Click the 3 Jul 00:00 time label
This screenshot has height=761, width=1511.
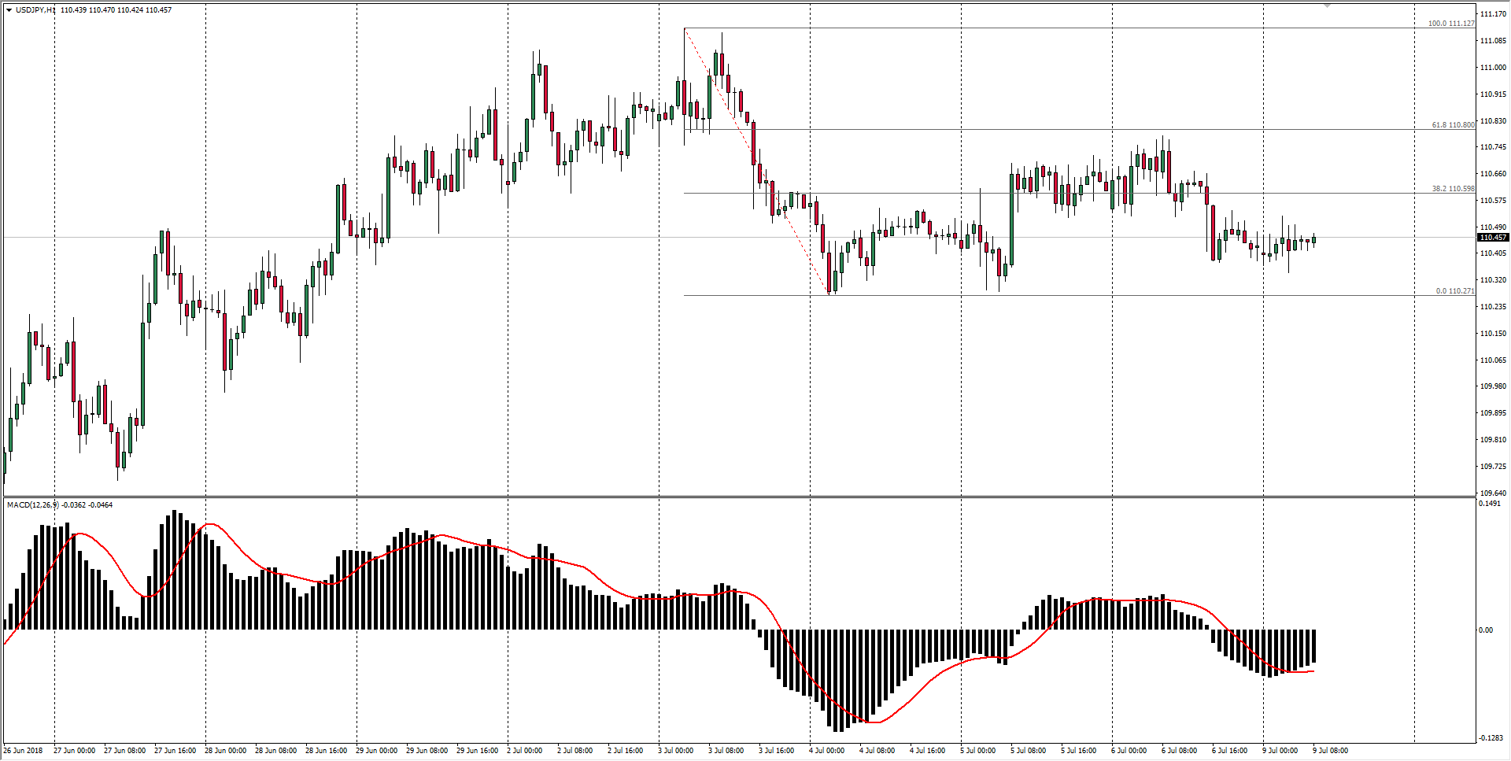[676, 751]
